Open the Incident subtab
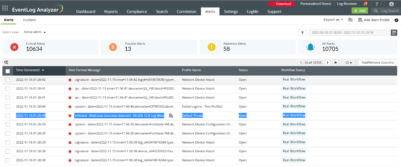The height and width of the screenshot is (167, 401). pyautogui.click(x=29, y=20)
